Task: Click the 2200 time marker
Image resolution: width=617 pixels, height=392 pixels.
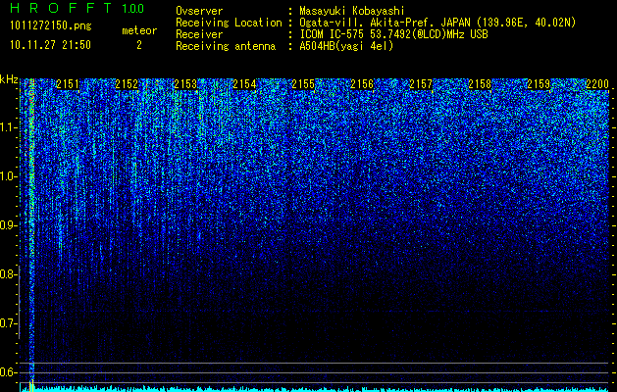Action: click(x=597, y=84)
